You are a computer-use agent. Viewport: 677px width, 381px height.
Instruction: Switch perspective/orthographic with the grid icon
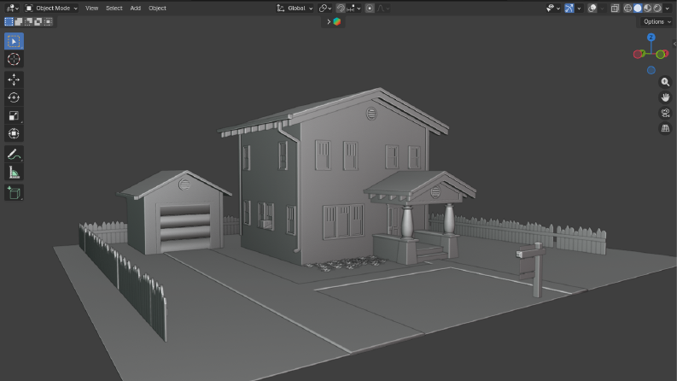coord(665,128)
